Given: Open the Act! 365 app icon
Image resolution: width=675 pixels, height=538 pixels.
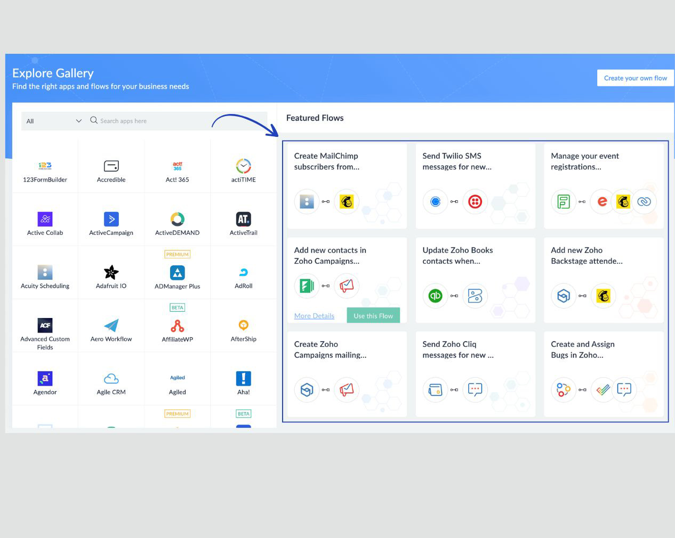Looking at the screenshot, I should (177, 166).
